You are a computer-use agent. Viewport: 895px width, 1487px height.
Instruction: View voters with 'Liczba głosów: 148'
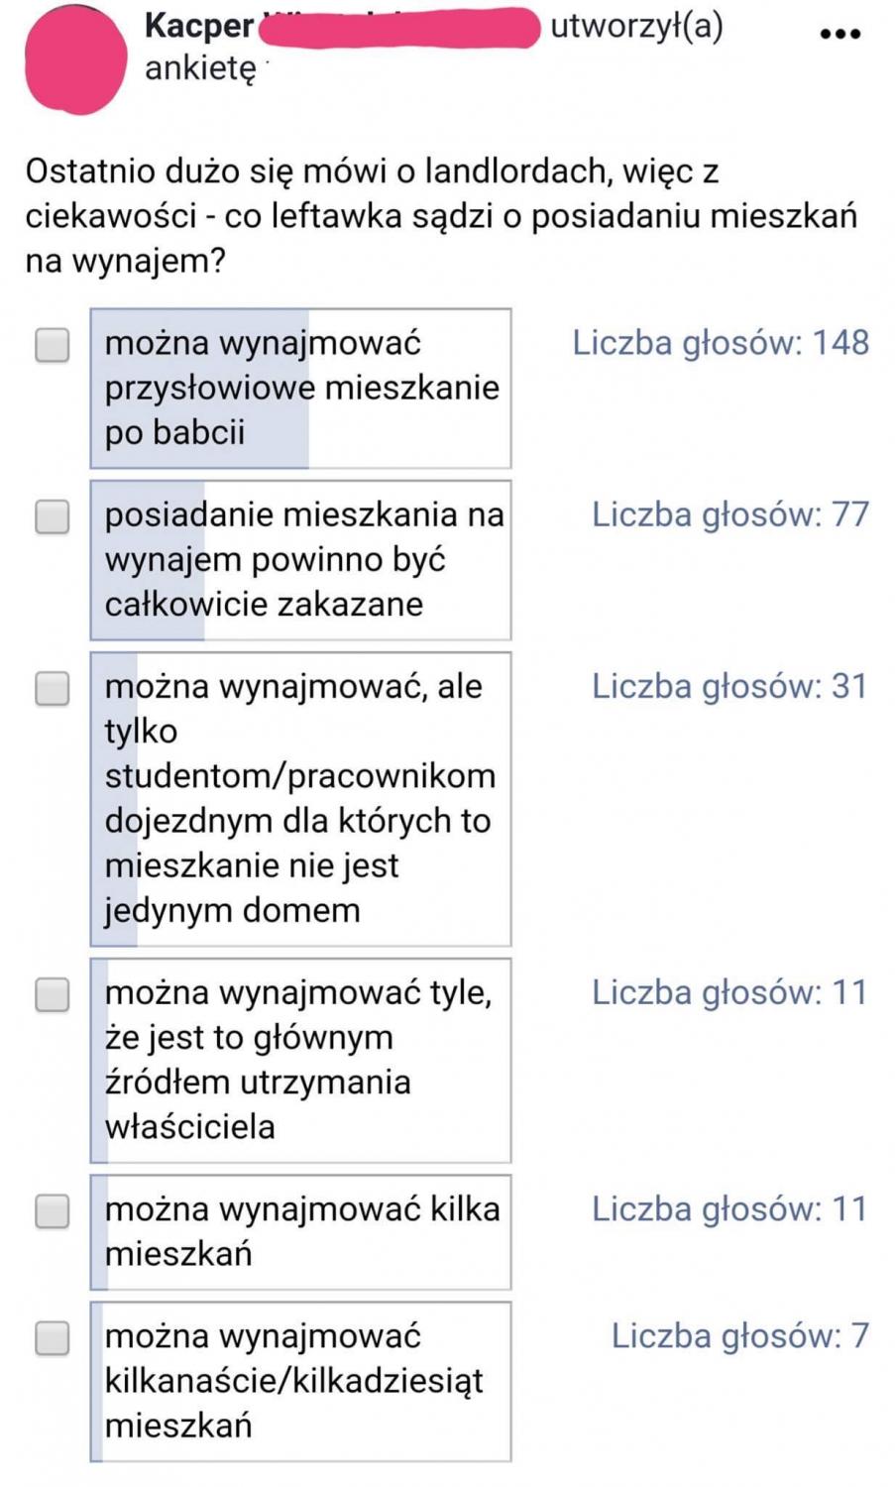pos(721,343)
